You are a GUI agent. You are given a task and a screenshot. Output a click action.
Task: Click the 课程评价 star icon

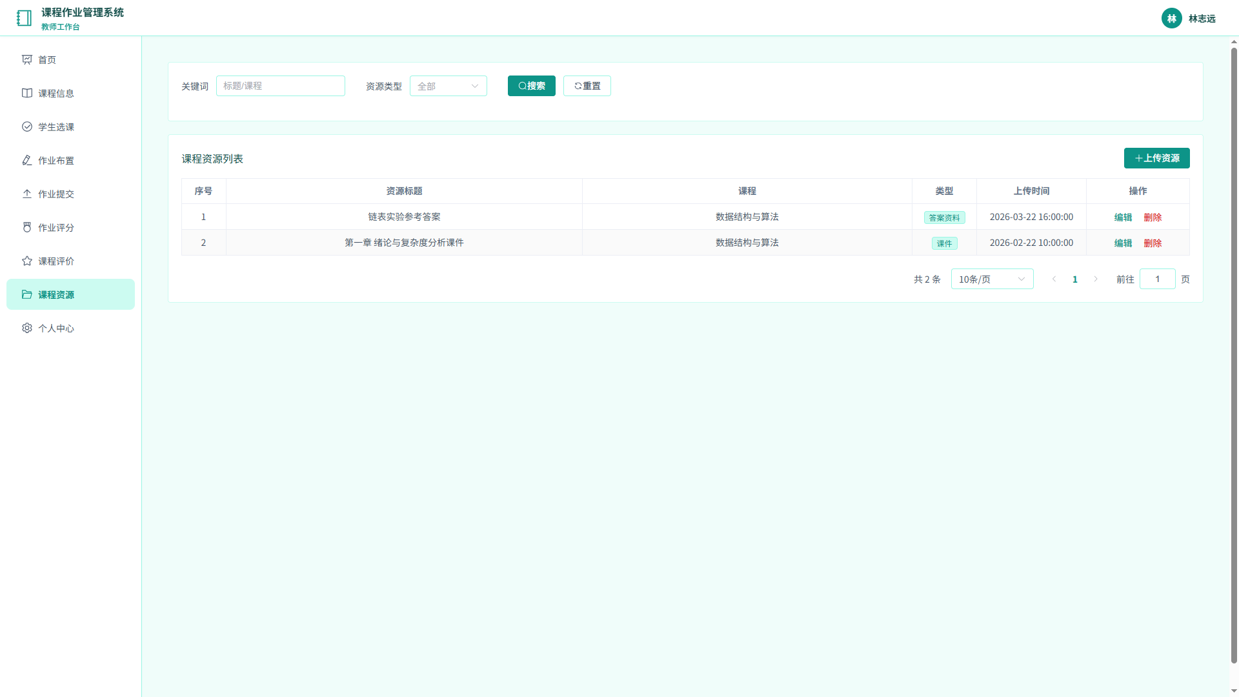(x=27, y=261)
